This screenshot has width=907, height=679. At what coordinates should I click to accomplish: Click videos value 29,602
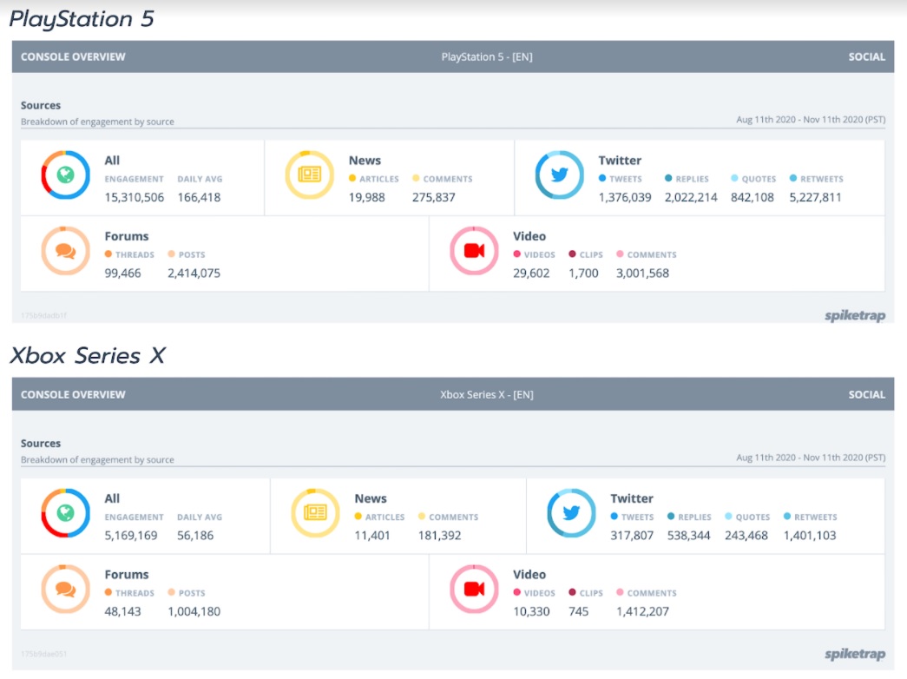531,274
